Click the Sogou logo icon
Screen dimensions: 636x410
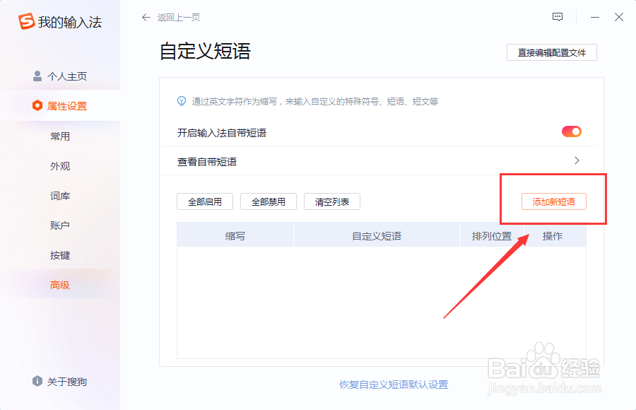click(x=28, y=22)
